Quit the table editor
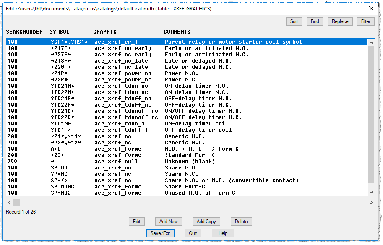Viewport: 383px width, 245px height. click(x=193, y=233)
